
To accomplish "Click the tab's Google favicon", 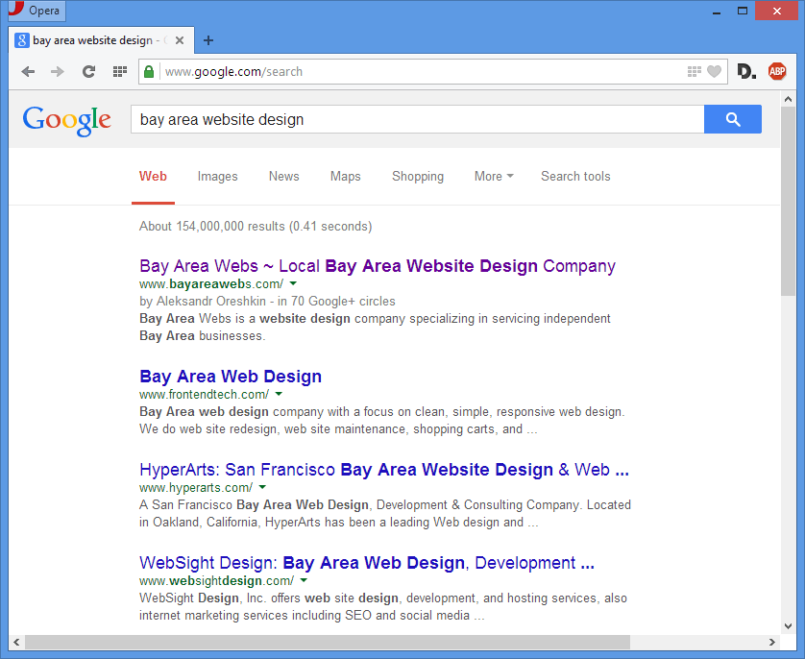I will (x=21, y=40).
